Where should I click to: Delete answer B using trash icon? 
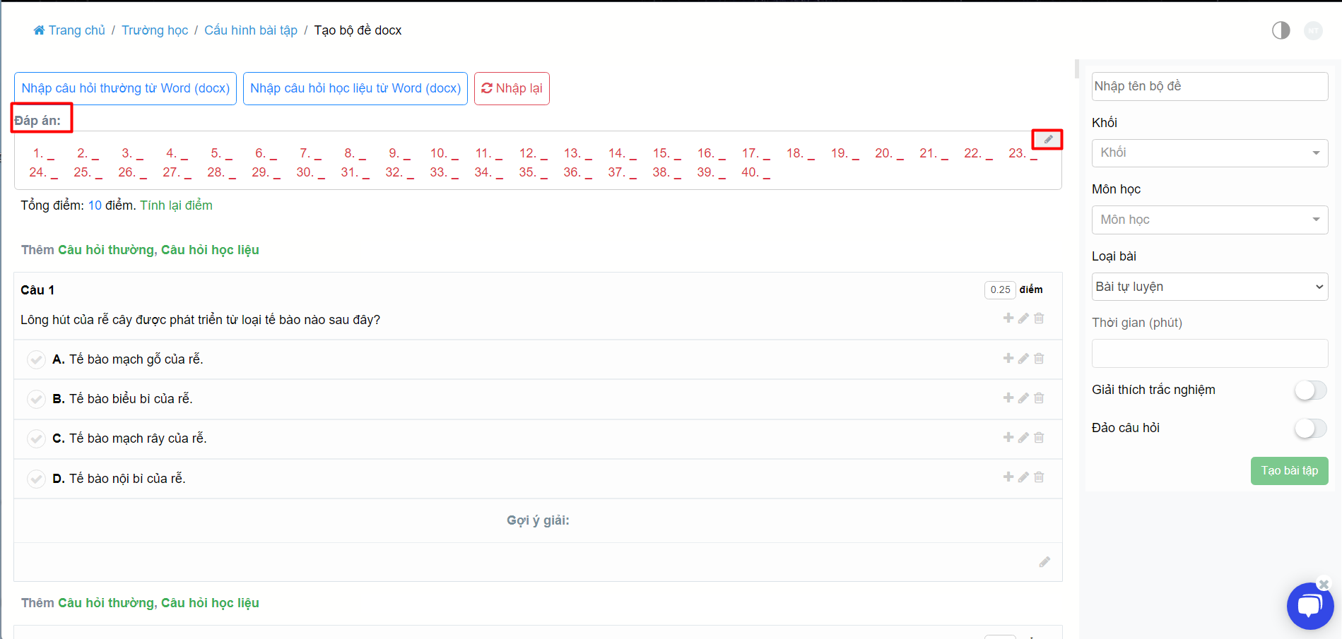(1039, 398)
